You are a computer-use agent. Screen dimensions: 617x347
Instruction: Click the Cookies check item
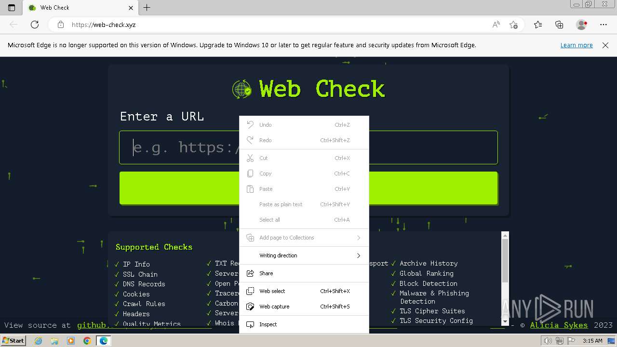(x=136, y=294)
